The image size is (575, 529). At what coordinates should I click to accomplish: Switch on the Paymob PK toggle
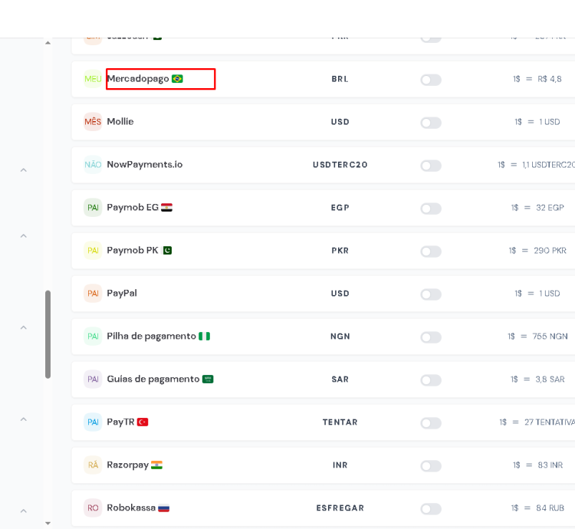tap(431, 251)
